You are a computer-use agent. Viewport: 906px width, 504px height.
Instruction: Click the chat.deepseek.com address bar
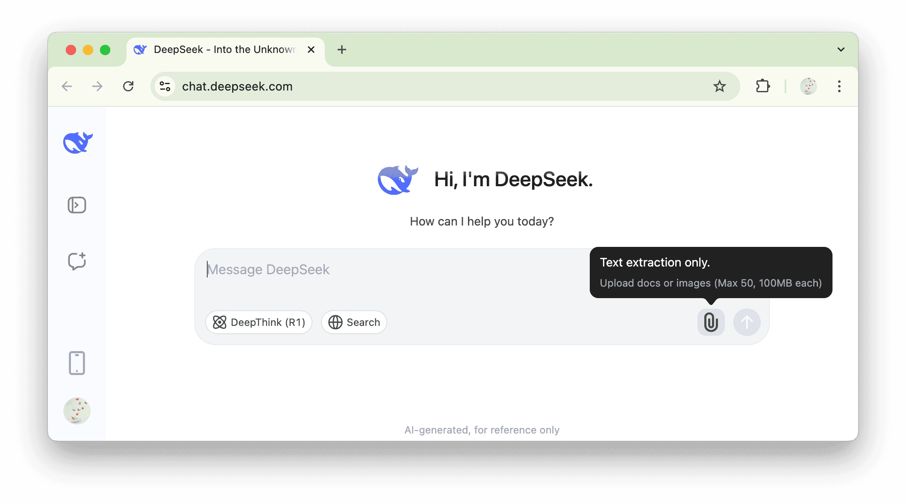point(445,86)
